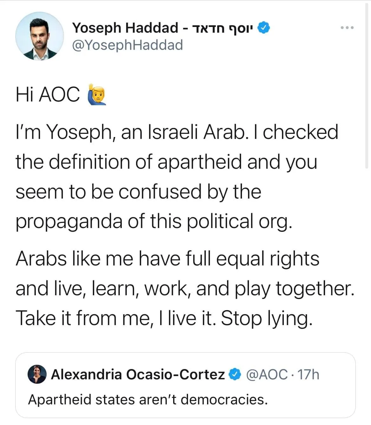371x425 pixels.
Task: Click Alexandria Ocasio-Cortez's small avatar
Action: pyautogui.click(x=37, y=374)
